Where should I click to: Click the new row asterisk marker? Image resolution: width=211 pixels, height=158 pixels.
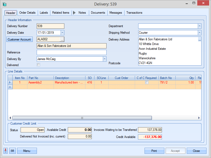click(x=10, y=87)
